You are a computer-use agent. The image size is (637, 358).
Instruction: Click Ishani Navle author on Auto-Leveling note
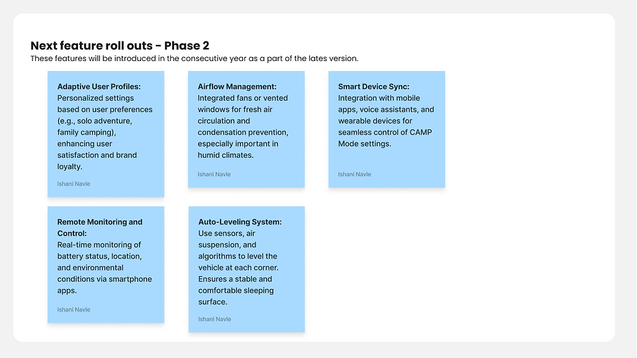tap(214, 319)
